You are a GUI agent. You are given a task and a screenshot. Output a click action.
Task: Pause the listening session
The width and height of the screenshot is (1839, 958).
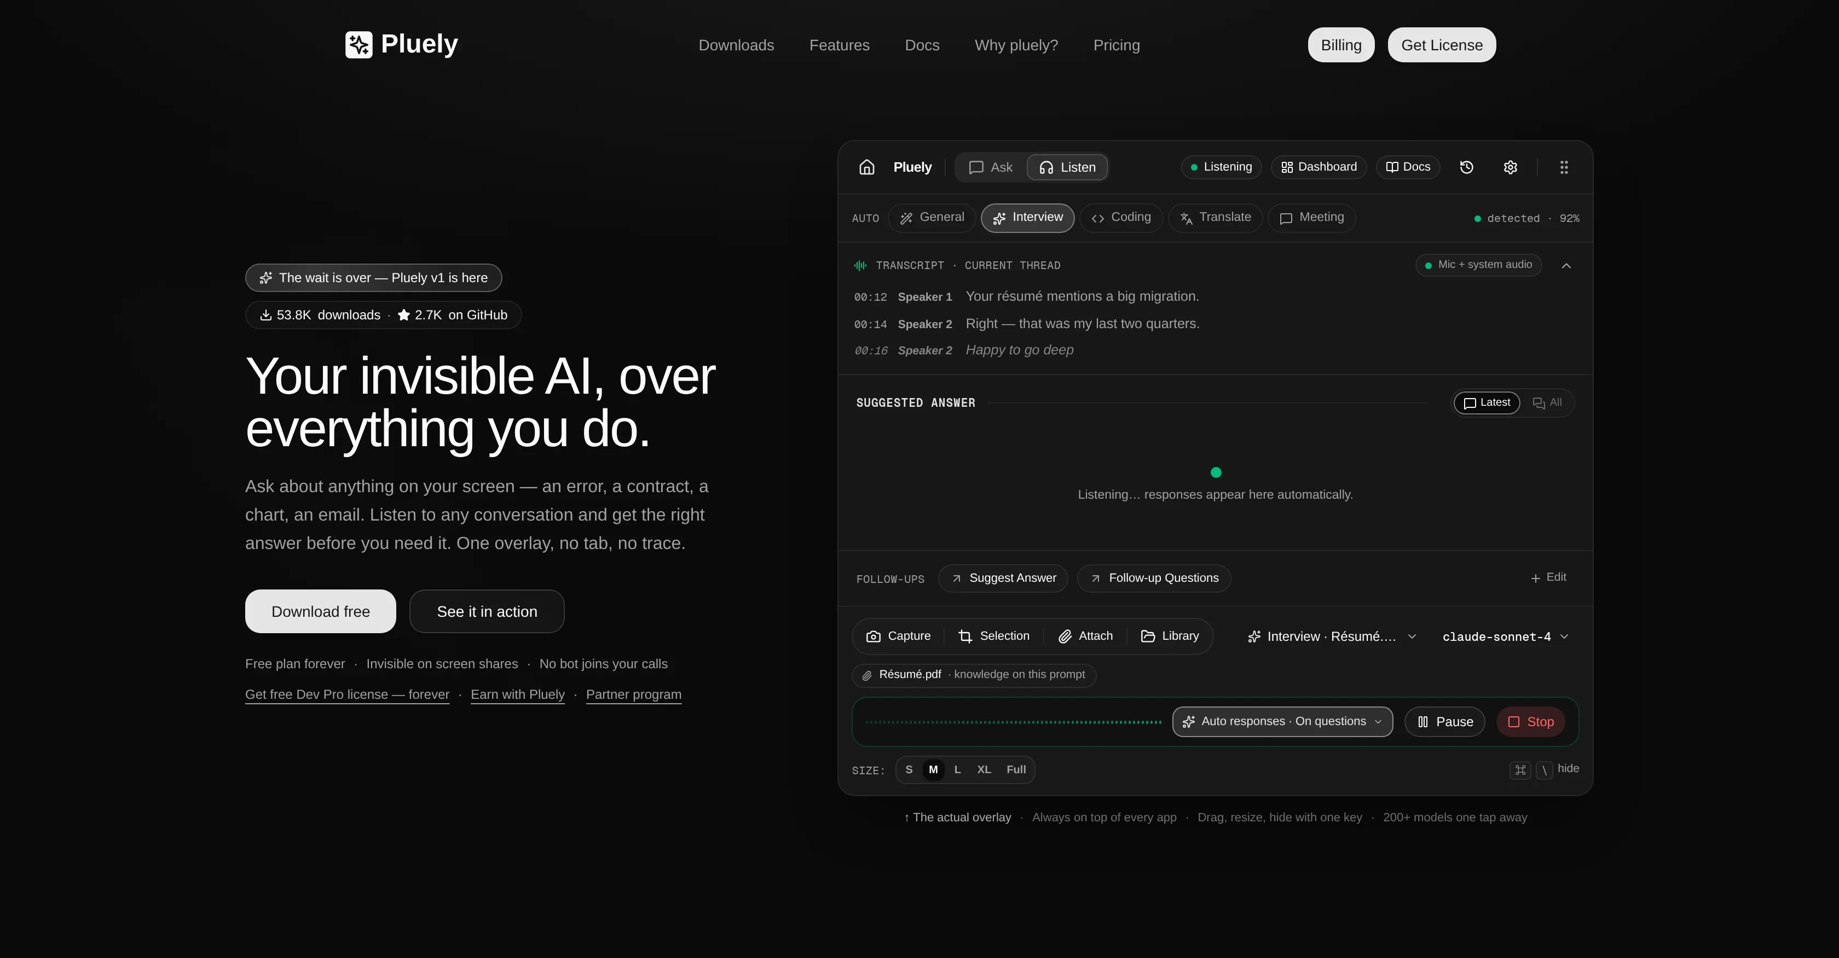(1445, 722)
